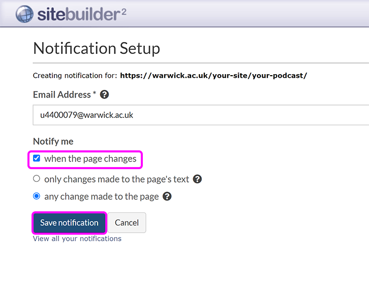This screenshot has height=286, width=369.
Task: Click the 'only changes made to the page's text' label
Action: coord(116,179)
